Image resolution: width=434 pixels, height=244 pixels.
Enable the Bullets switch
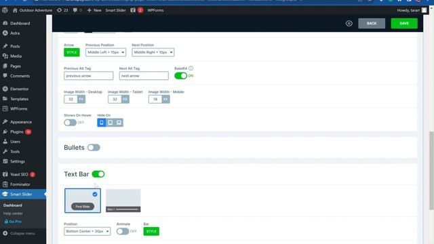click(x=94, y=148)
